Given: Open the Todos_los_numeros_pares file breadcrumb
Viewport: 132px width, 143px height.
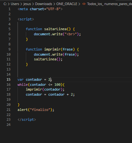Looking at the screenshot, I should coord(110,4).
